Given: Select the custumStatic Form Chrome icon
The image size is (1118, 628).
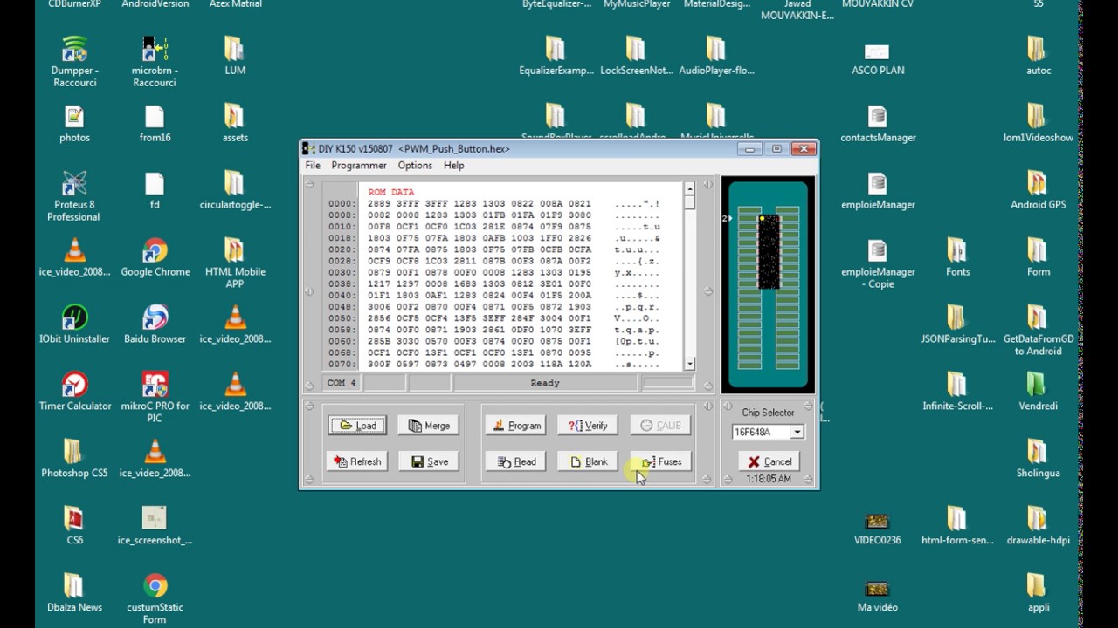Looking at the screenshot, I should tap(155, 598).
